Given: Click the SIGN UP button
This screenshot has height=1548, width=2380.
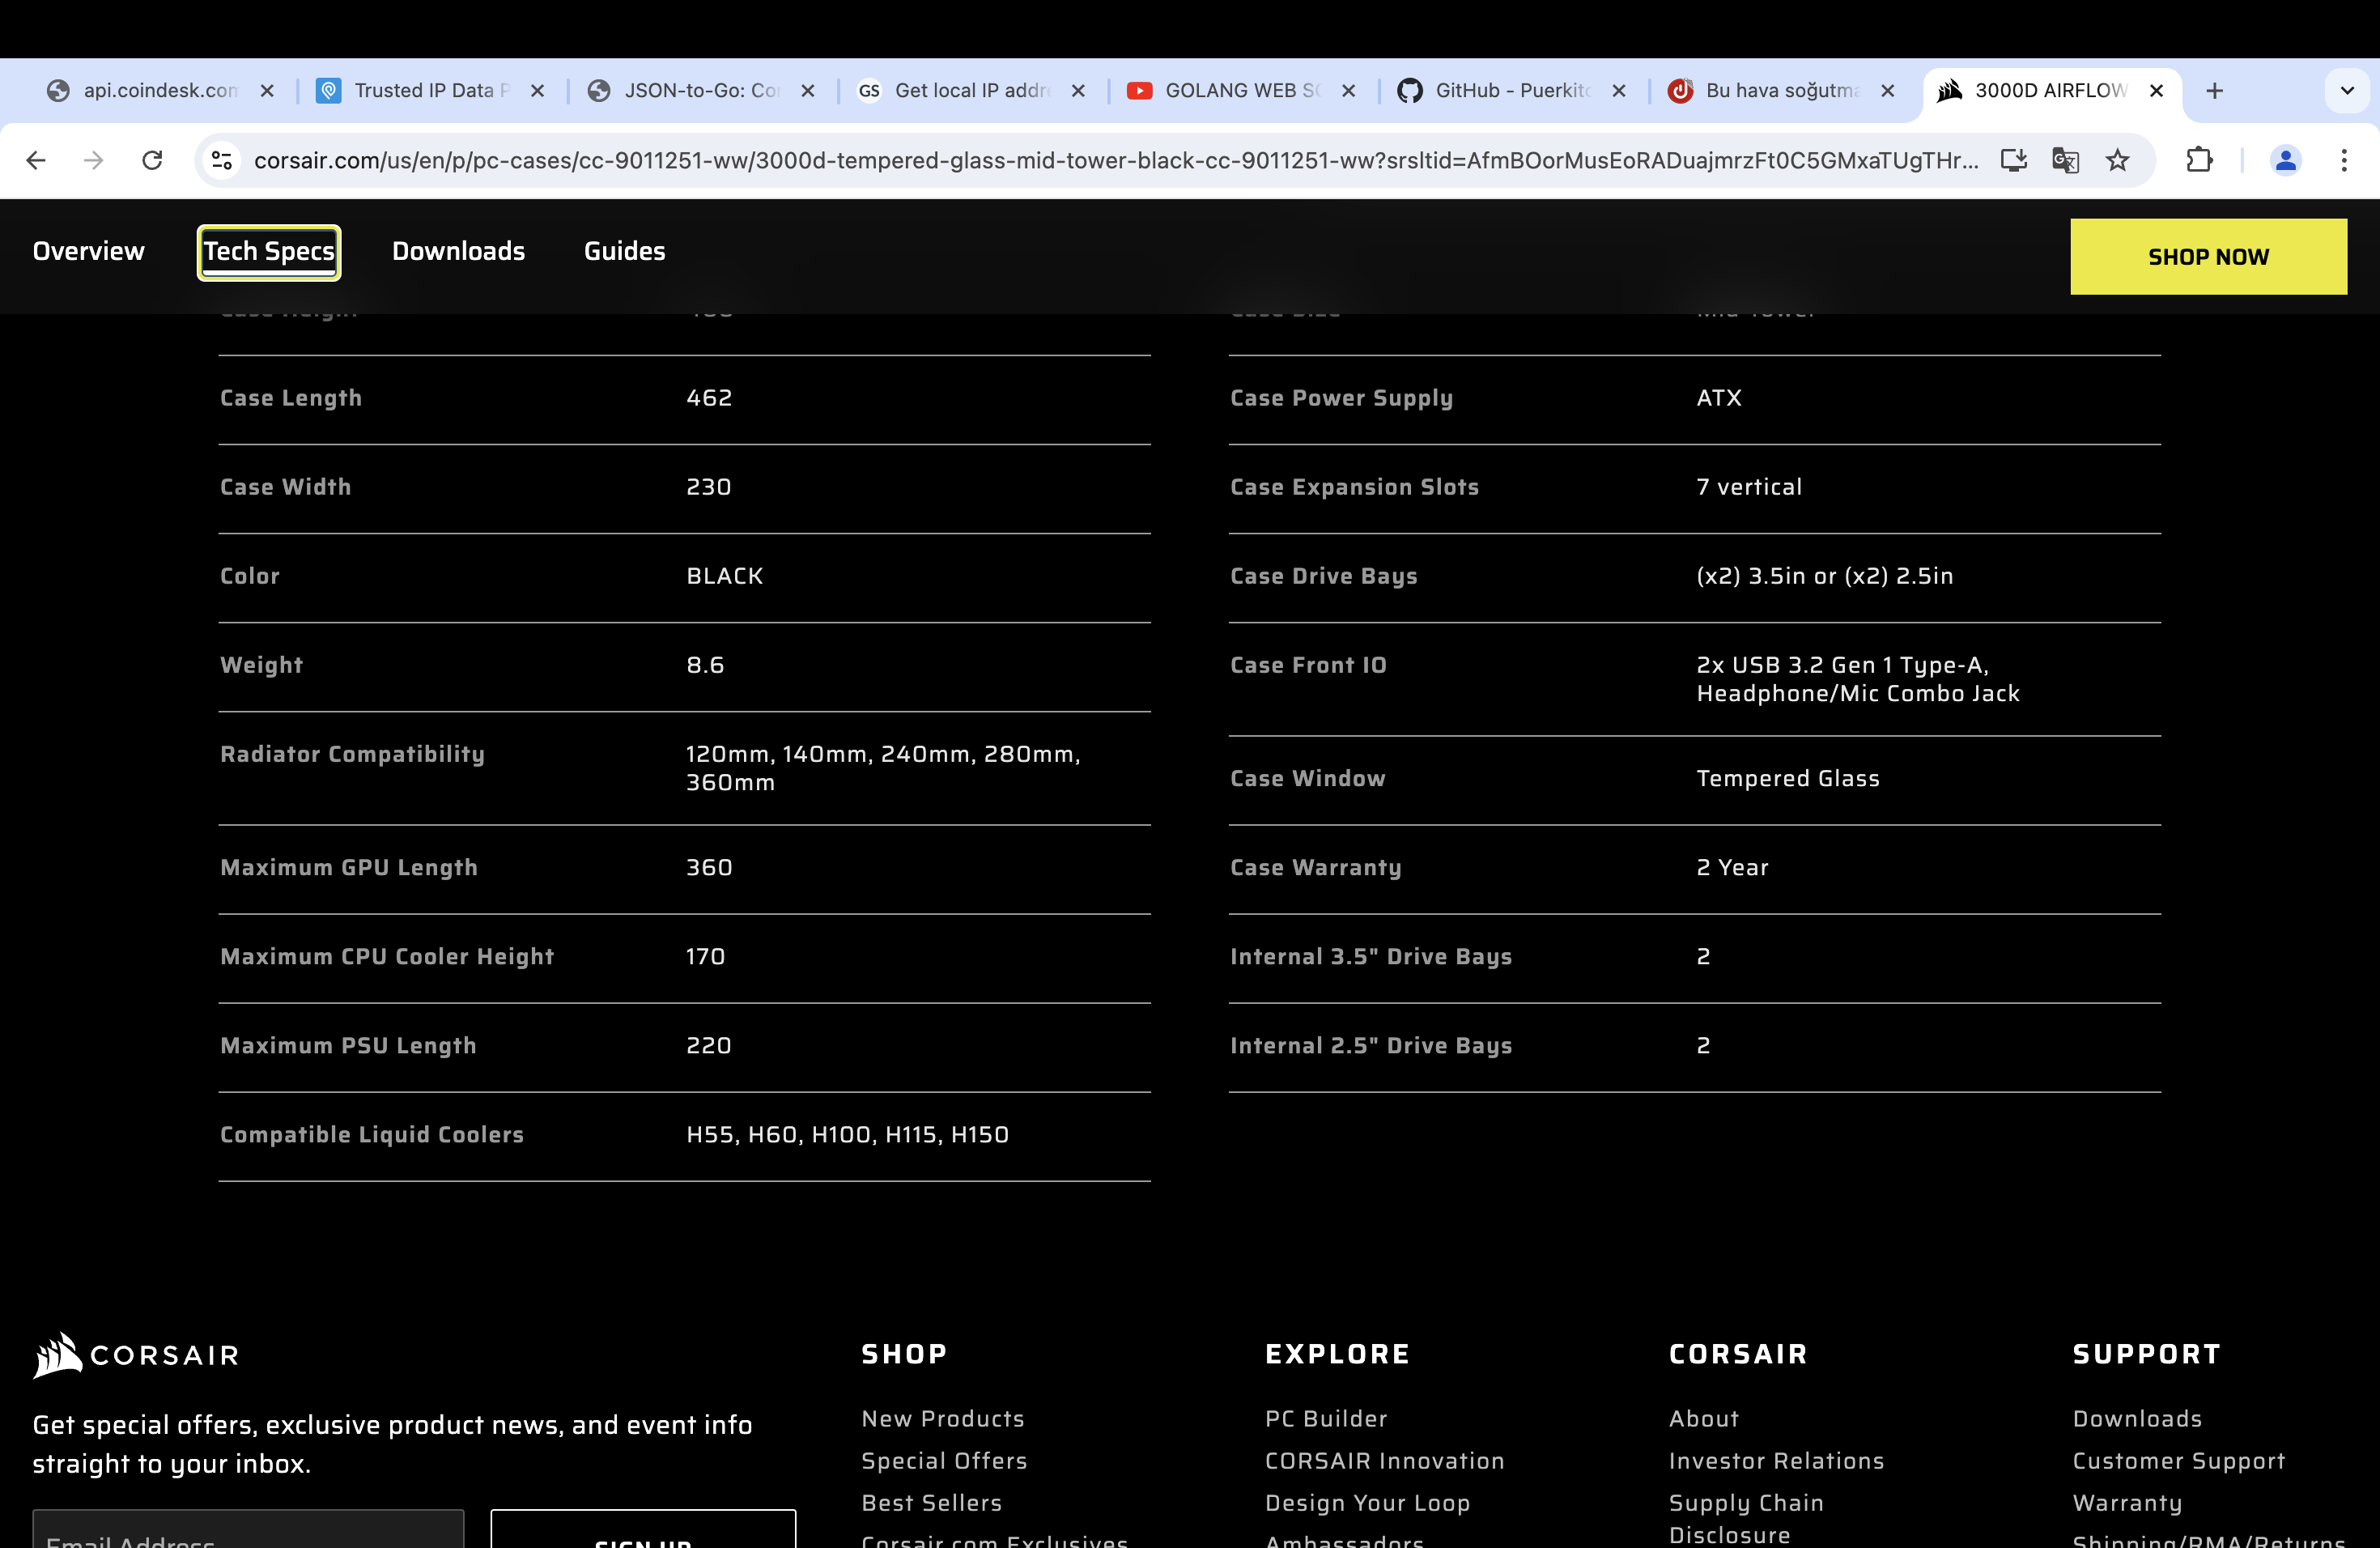Looking at the screenshot, I should click(643, 1530).
